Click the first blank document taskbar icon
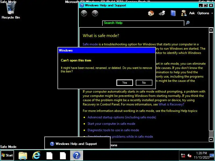 click(49, 156)
